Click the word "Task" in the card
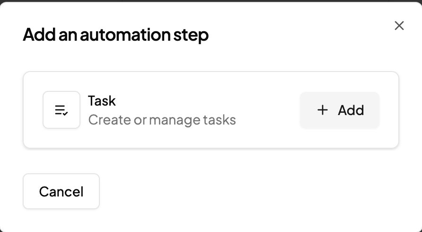This screenshot has height=232, width=422. 102,101
